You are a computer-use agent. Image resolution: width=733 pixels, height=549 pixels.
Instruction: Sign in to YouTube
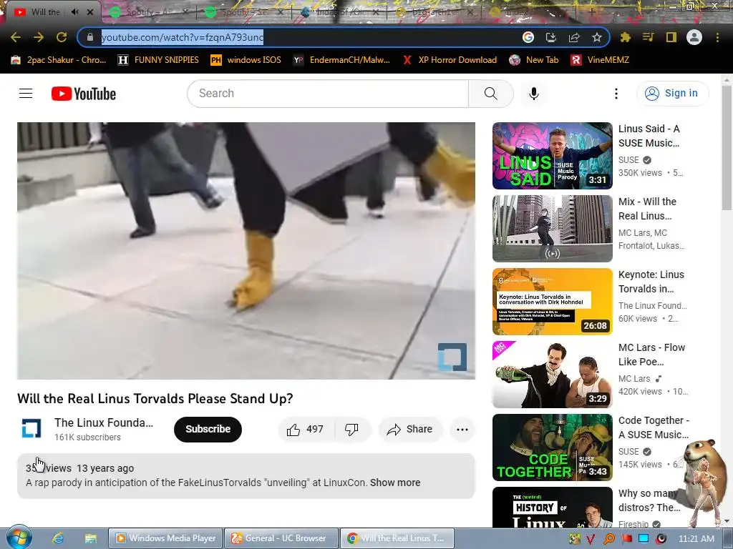pos(672,94)
